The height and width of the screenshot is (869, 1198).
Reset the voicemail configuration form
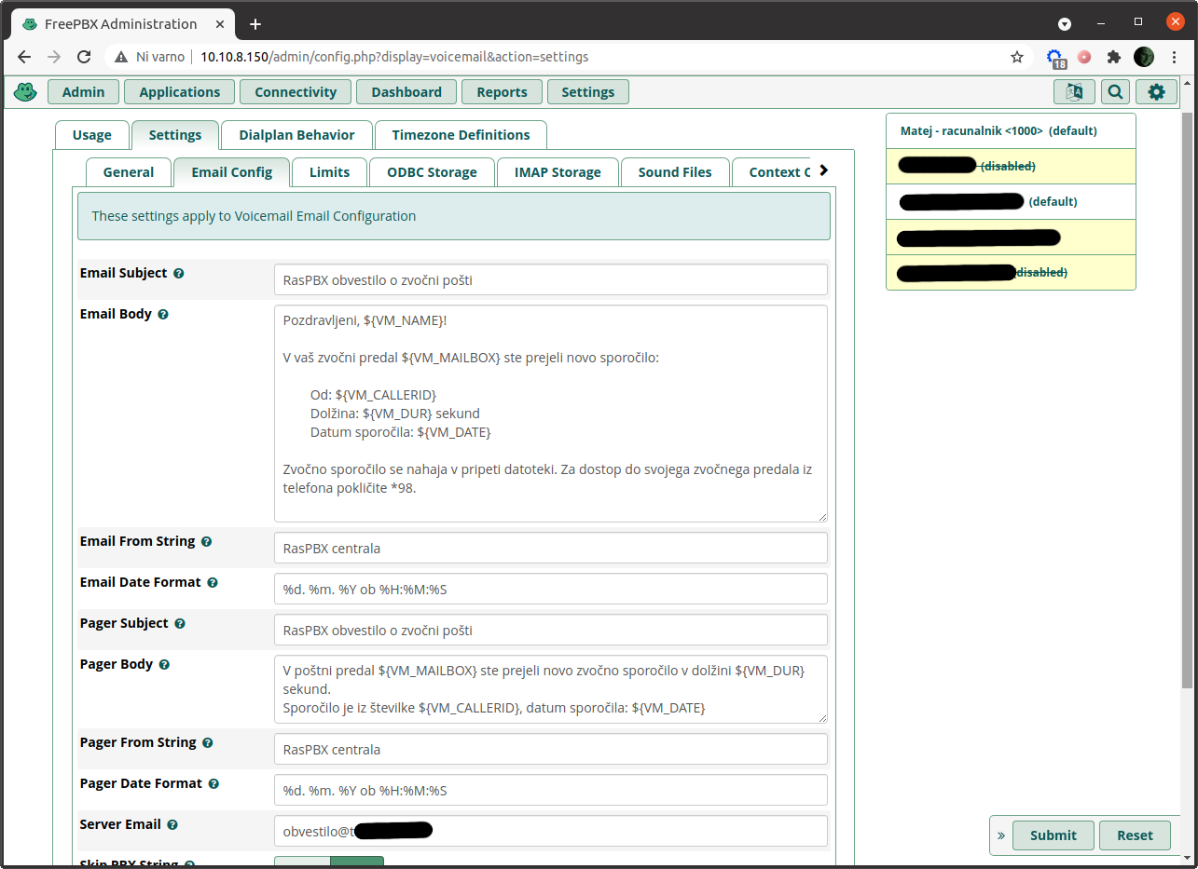click(1135, 835)
